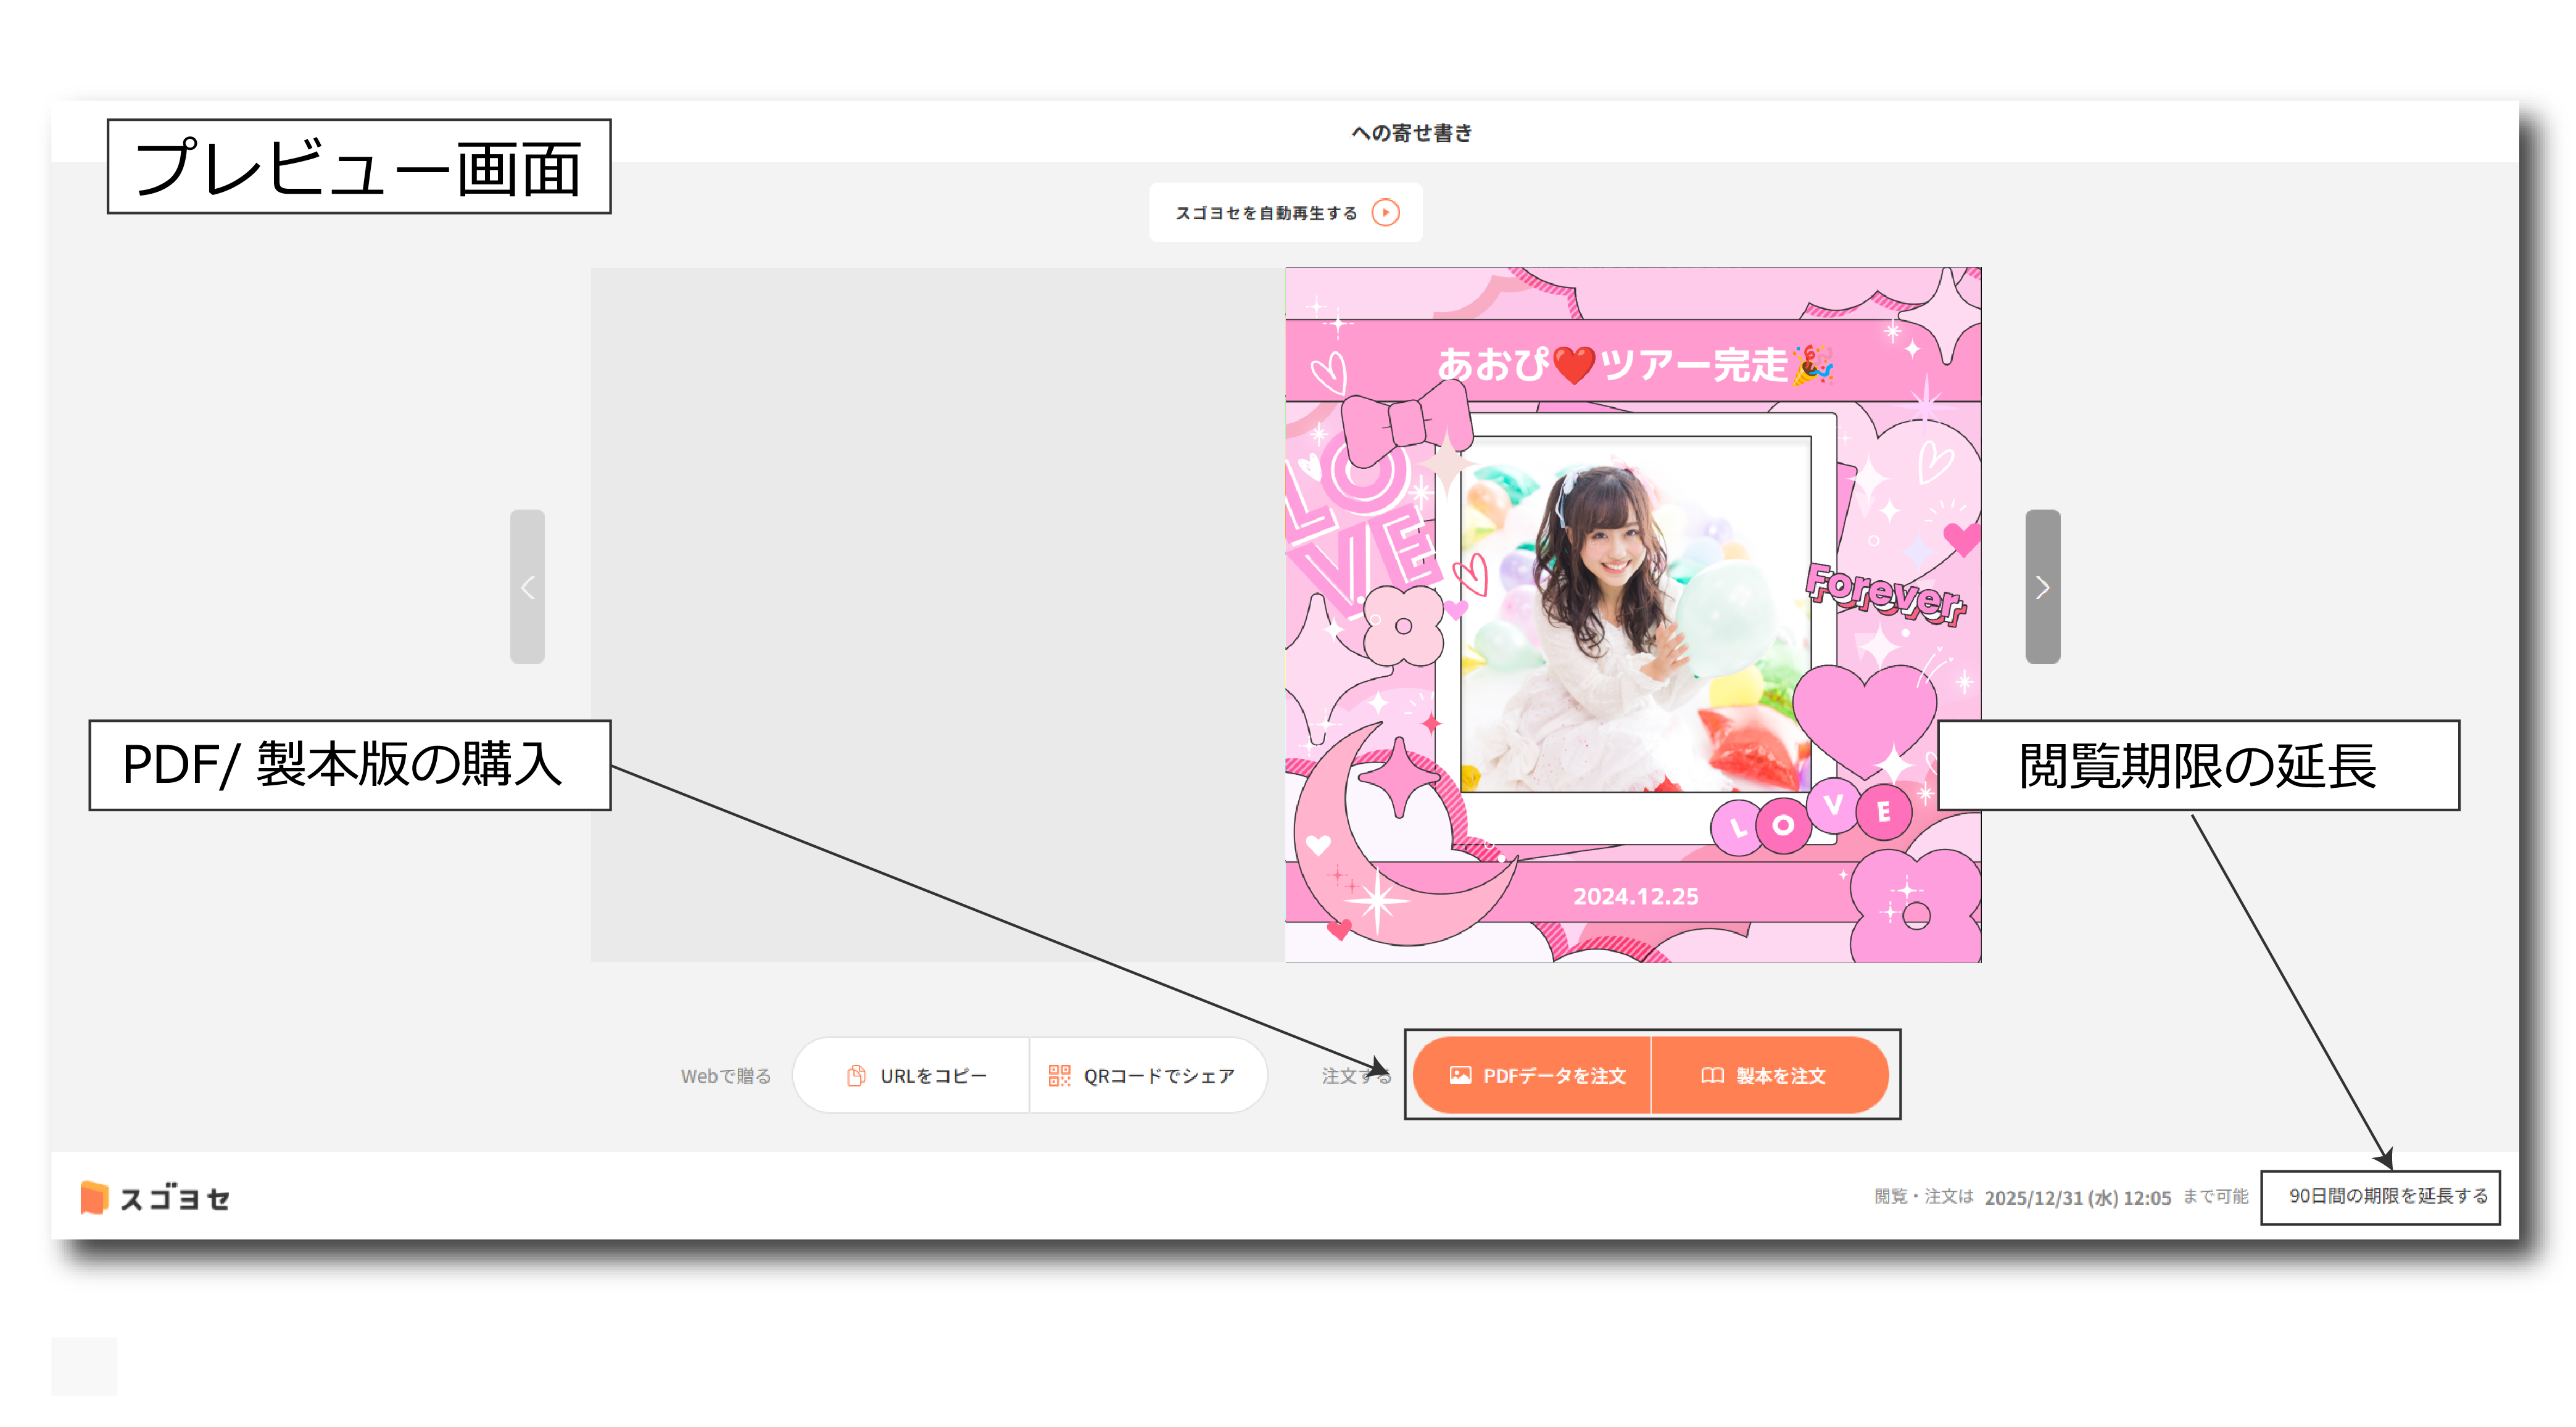Viewport: 2576px width, 1427px height.
Task: Click the image icon on the PDF order button
Action: pyautogui.click(x=1460, y=1075)
